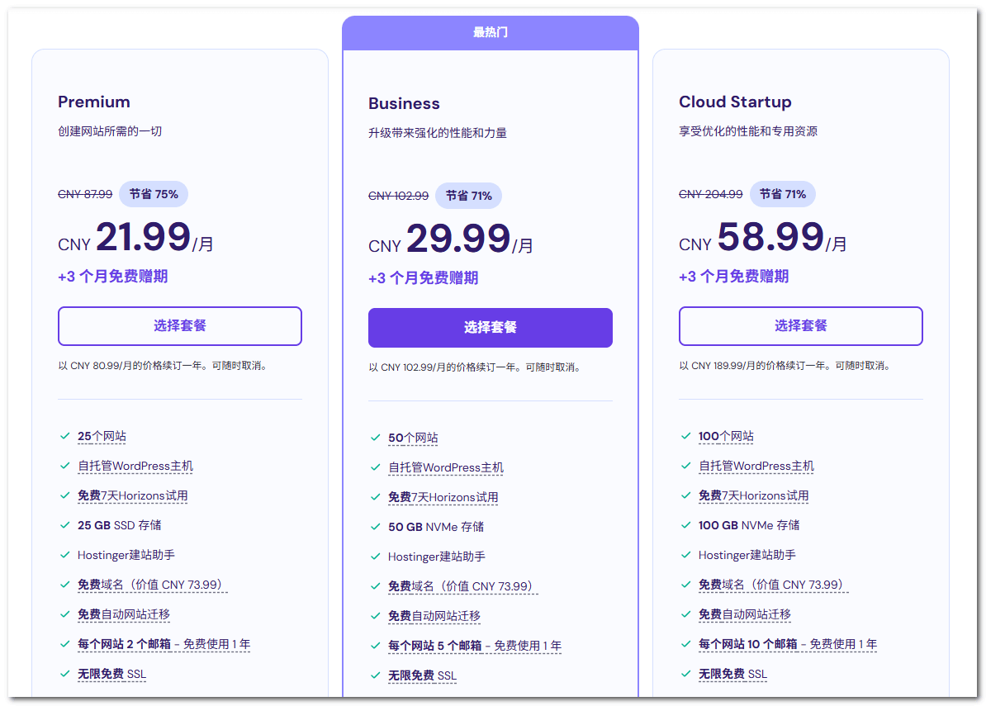Image resolution: width=986 pixels, height=706 pixels.
Task: Click 免费7天Horizons试用 in Business plan
Action: [x=443, y=497]
